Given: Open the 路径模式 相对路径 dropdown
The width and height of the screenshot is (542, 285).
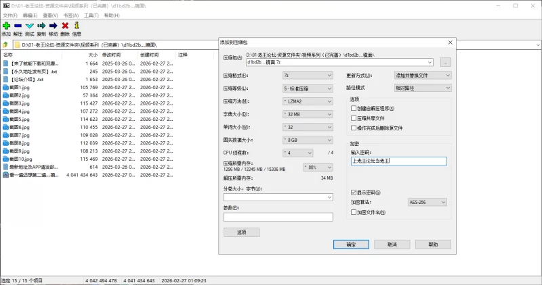Looking at the screenshot, I should coord(423,88).
